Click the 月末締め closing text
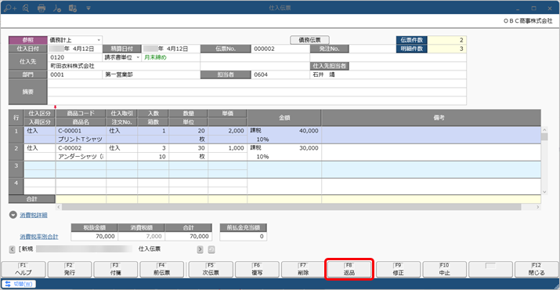The width and height of the screenshot is (560, 290). tap(156, 57)
